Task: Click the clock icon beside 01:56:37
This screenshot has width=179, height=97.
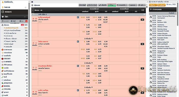Action: 150,2
